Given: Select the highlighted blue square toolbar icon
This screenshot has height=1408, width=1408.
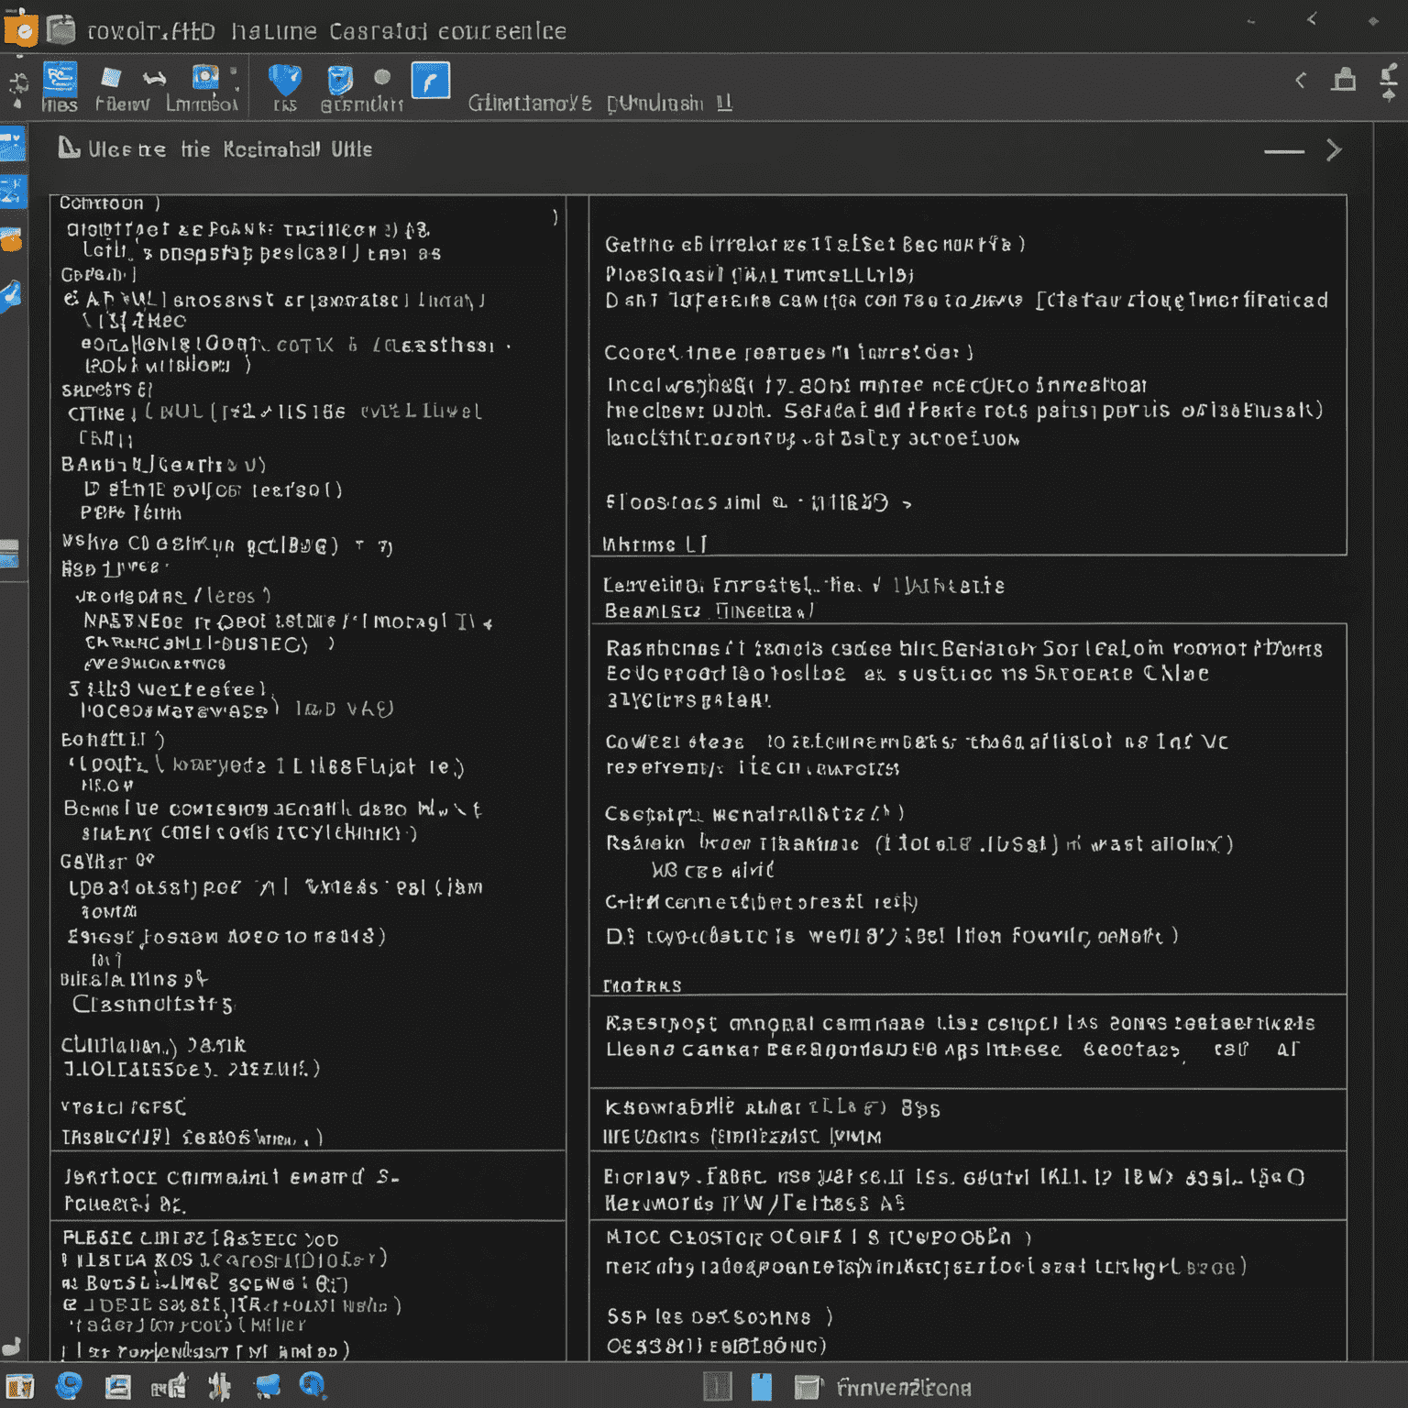Looking at the screenshot, I should (431, 81).
